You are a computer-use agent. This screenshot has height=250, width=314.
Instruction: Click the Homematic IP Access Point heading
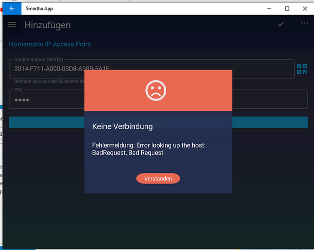tap(50, 44)
